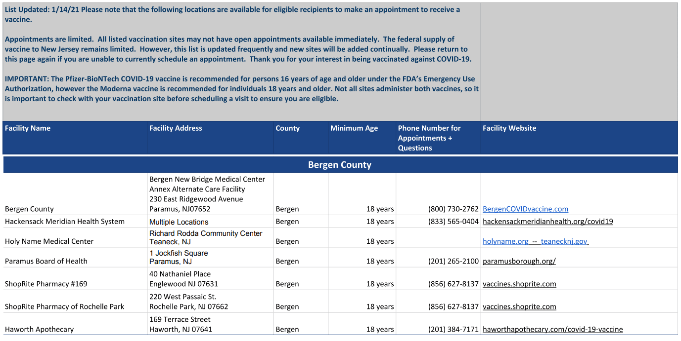Select Phone Number for Appointments header
681x341 pixels.
click(x=429, y=138)
